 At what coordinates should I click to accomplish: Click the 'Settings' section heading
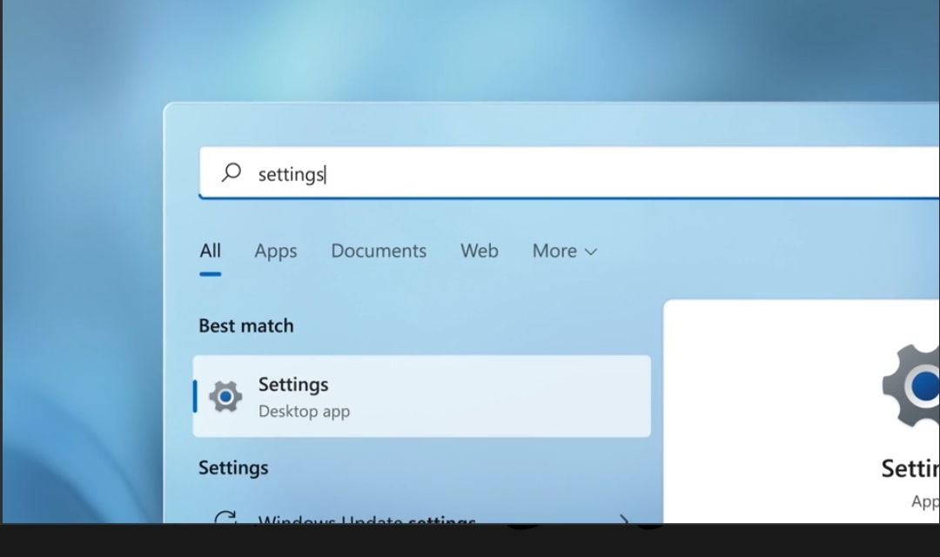[x=233, y=467]
